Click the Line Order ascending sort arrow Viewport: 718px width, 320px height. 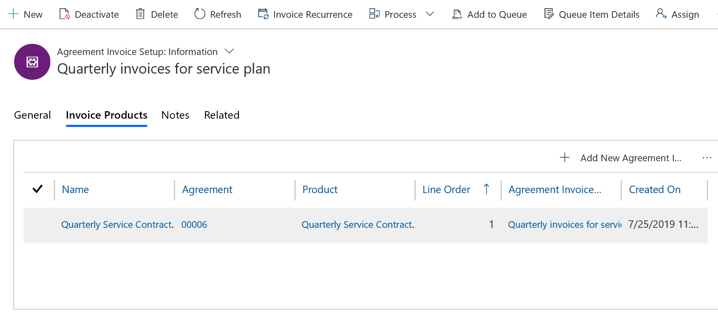click(487, 189)
